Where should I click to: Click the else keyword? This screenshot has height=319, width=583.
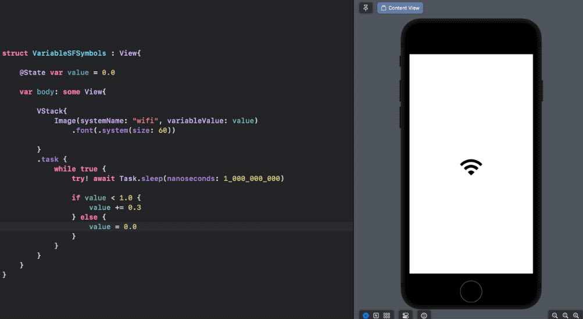[89, 217]
